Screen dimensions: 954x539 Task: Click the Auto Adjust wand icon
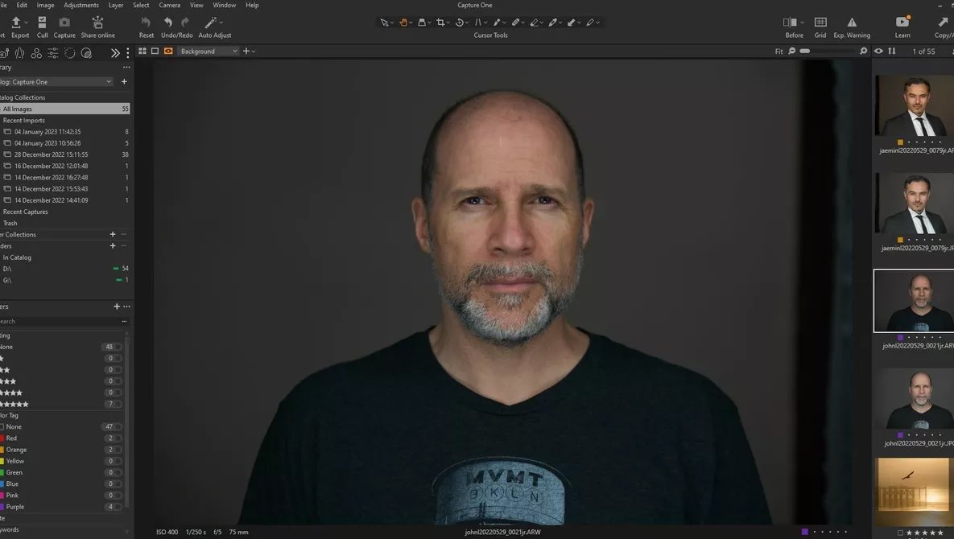212,23
